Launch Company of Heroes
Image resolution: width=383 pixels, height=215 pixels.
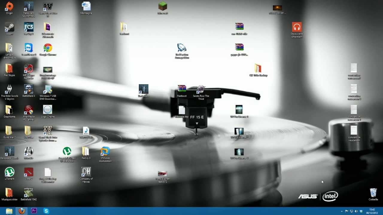click(x=86, y=172)
